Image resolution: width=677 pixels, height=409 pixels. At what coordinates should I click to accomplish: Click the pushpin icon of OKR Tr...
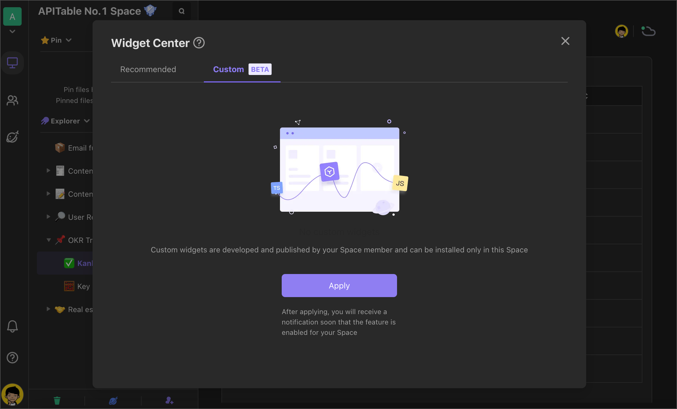click(60, 240)
